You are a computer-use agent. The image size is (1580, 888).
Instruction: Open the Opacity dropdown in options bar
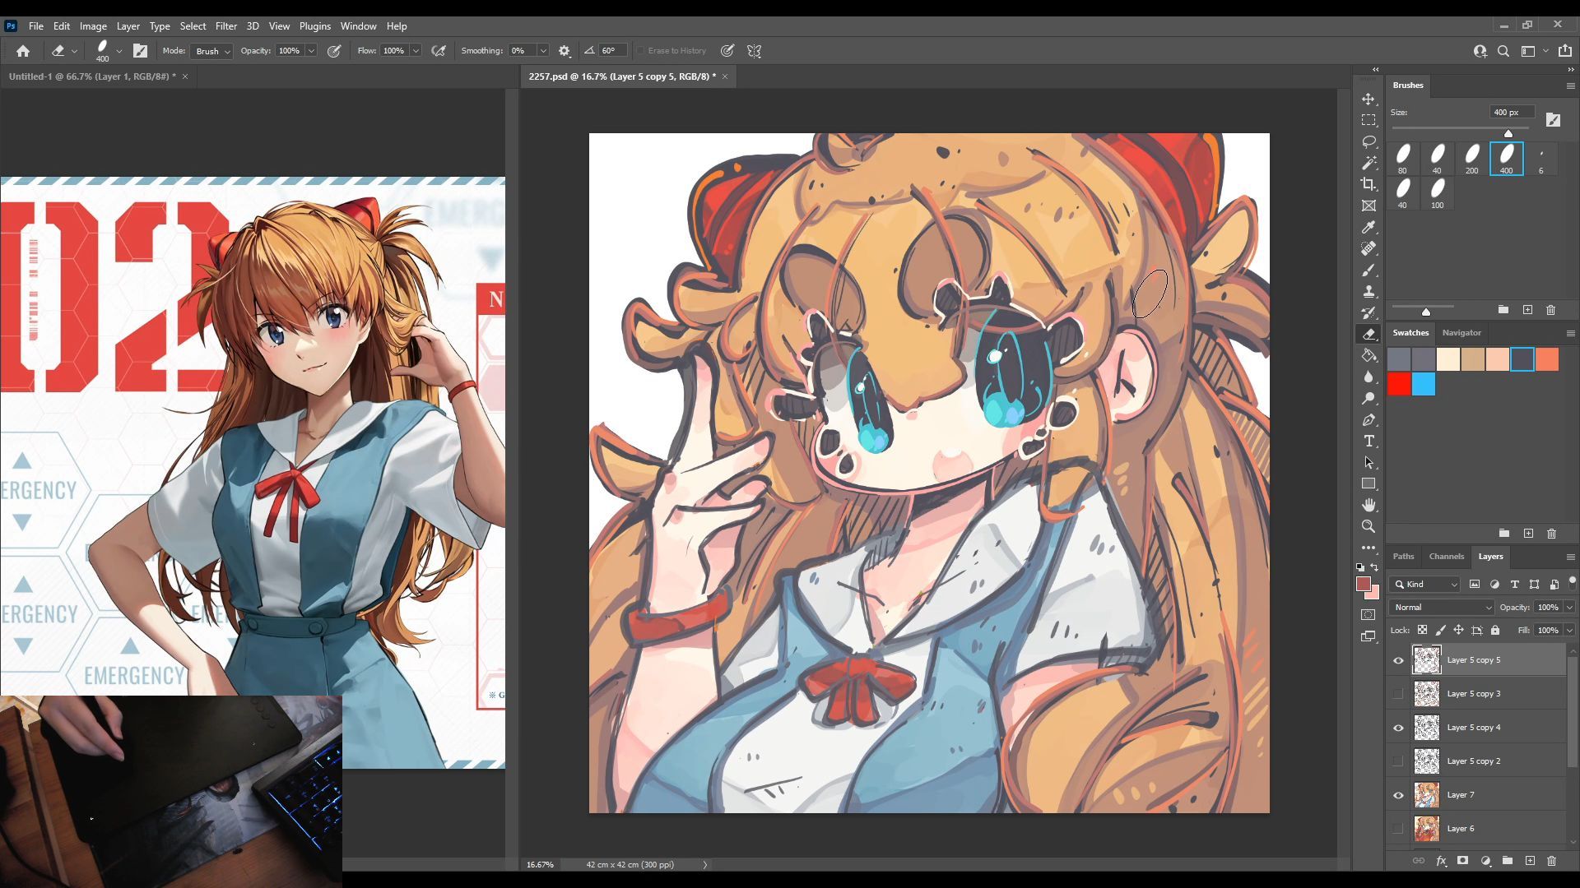(x=311, y=51)
